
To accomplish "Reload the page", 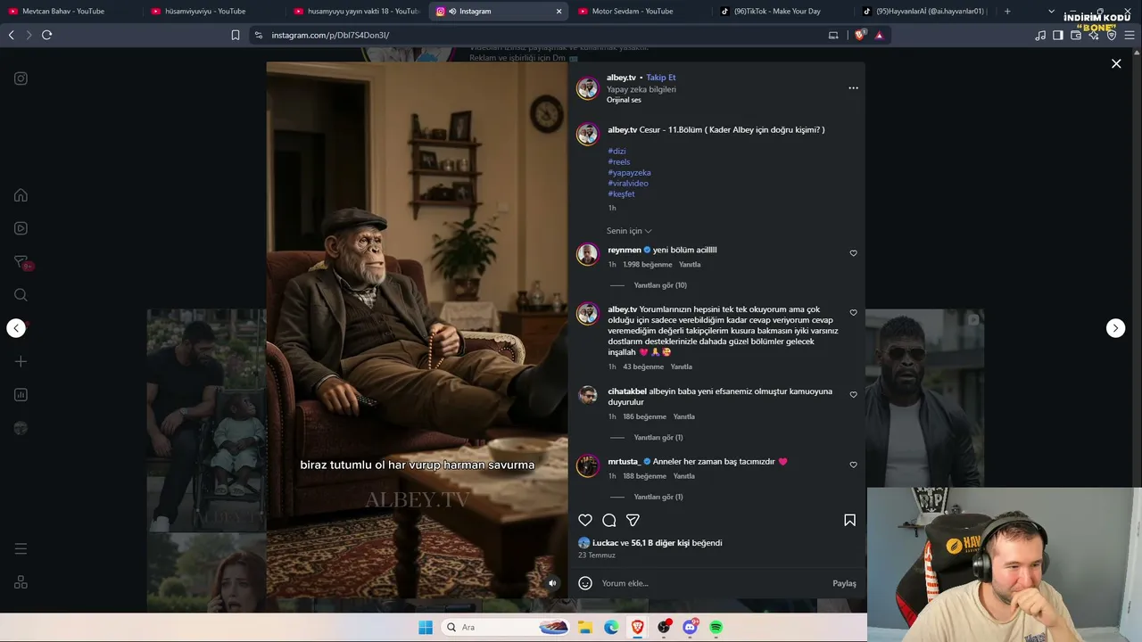I will coord(46,35).
